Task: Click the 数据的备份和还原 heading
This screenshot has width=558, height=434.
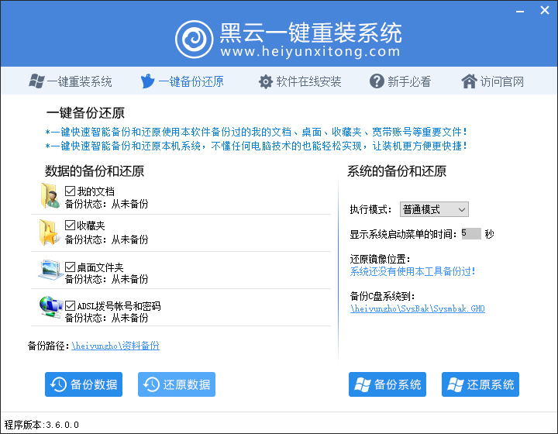Action: pyautogui.click(x=95, y=171)
